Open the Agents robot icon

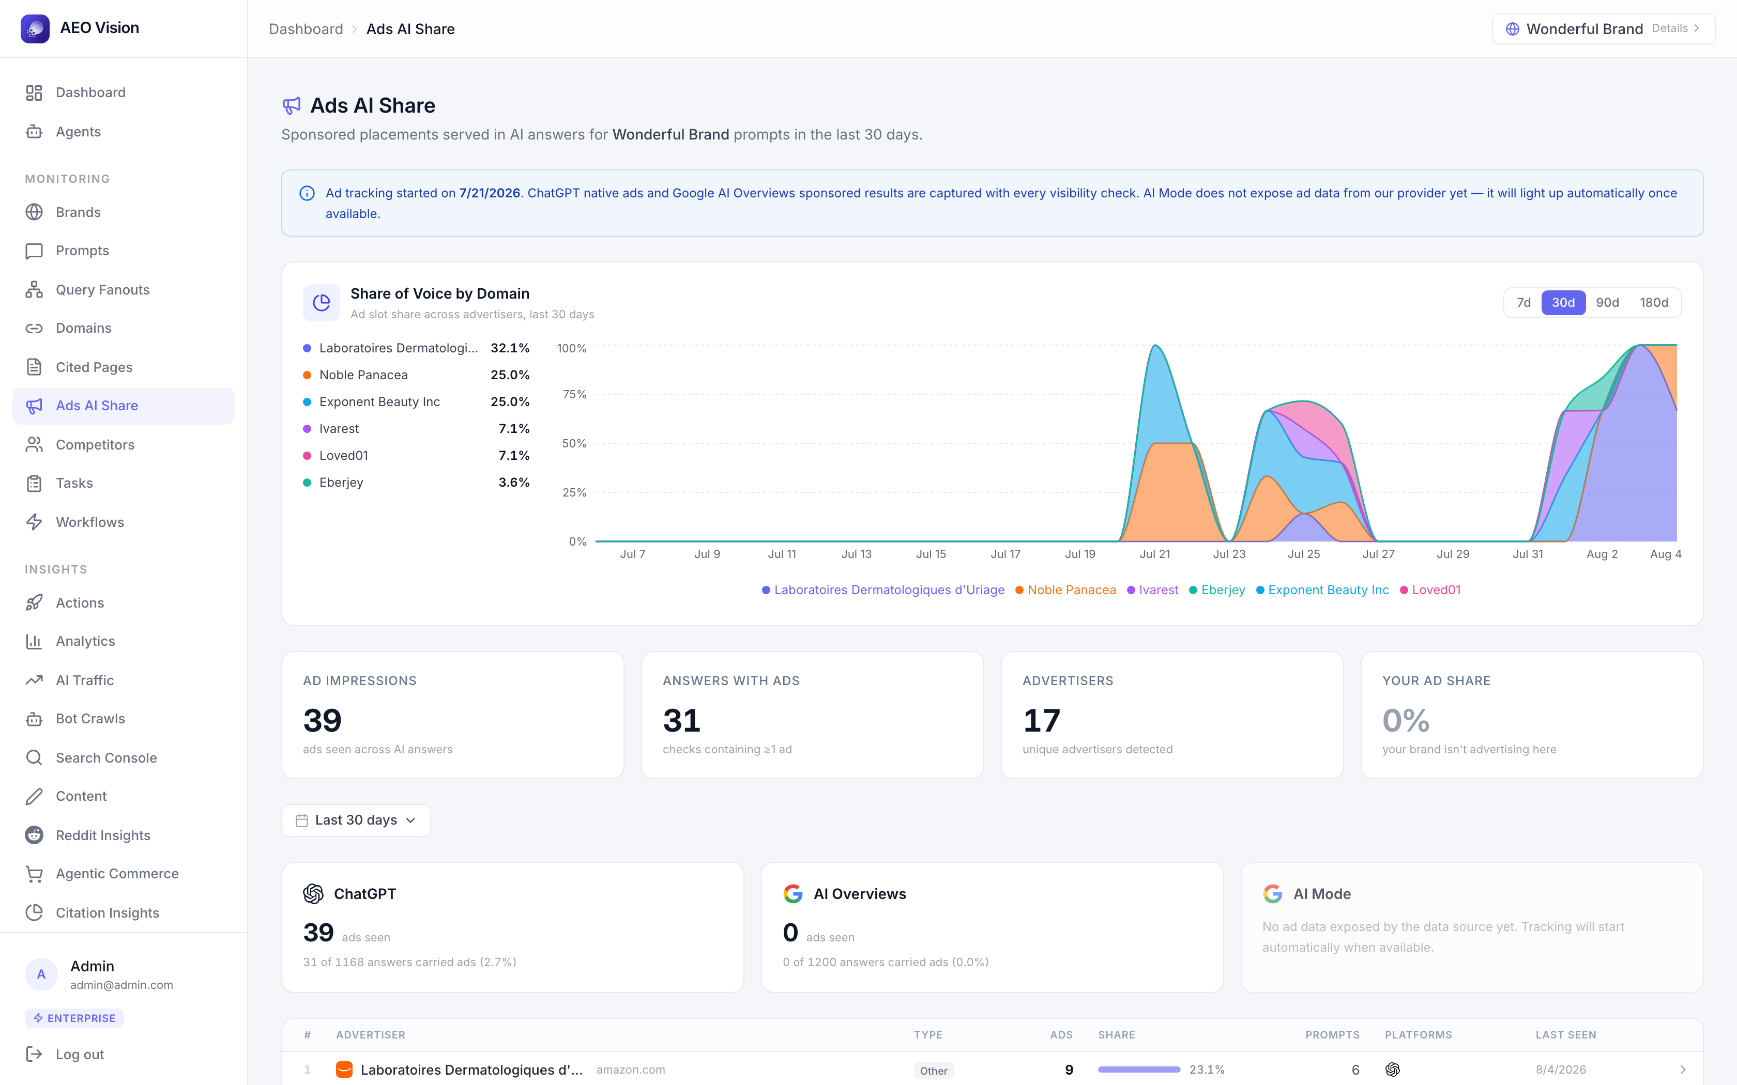[x=34, y=131]
